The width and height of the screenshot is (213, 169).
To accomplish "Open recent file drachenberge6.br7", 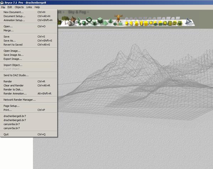I will (x=29, y=120).
